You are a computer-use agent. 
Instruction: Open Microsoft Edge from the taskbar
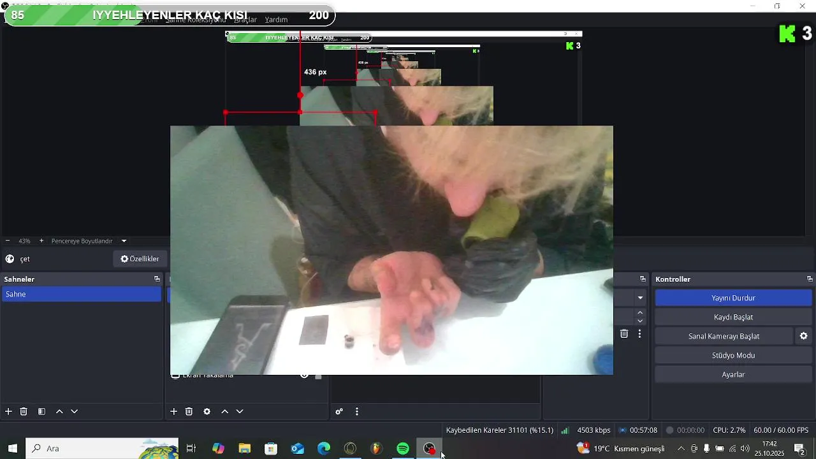tap(324, 449)
